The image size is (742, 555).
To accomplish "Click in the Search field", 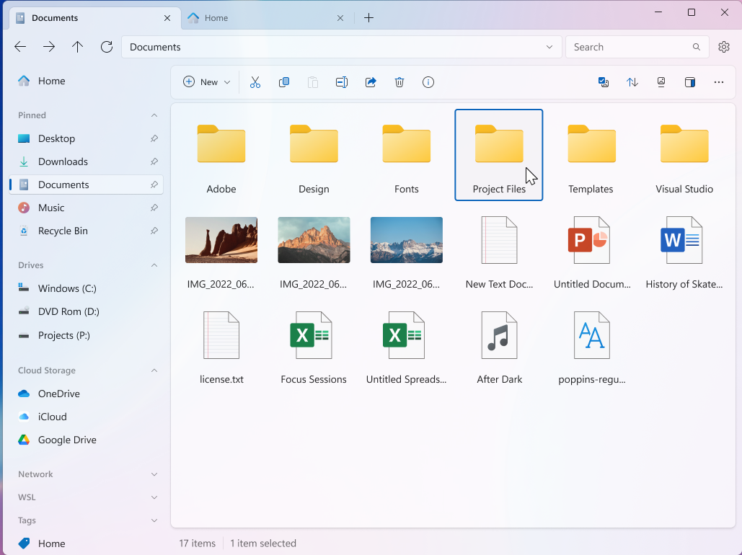I will [x=637, y=47].
